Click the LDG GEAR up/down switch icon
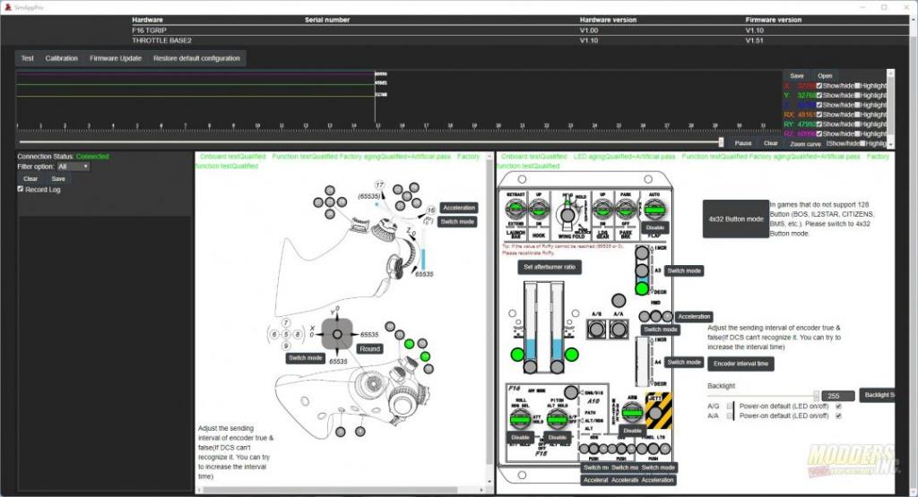Screen dimensions: 918x497 click(602, 210)
